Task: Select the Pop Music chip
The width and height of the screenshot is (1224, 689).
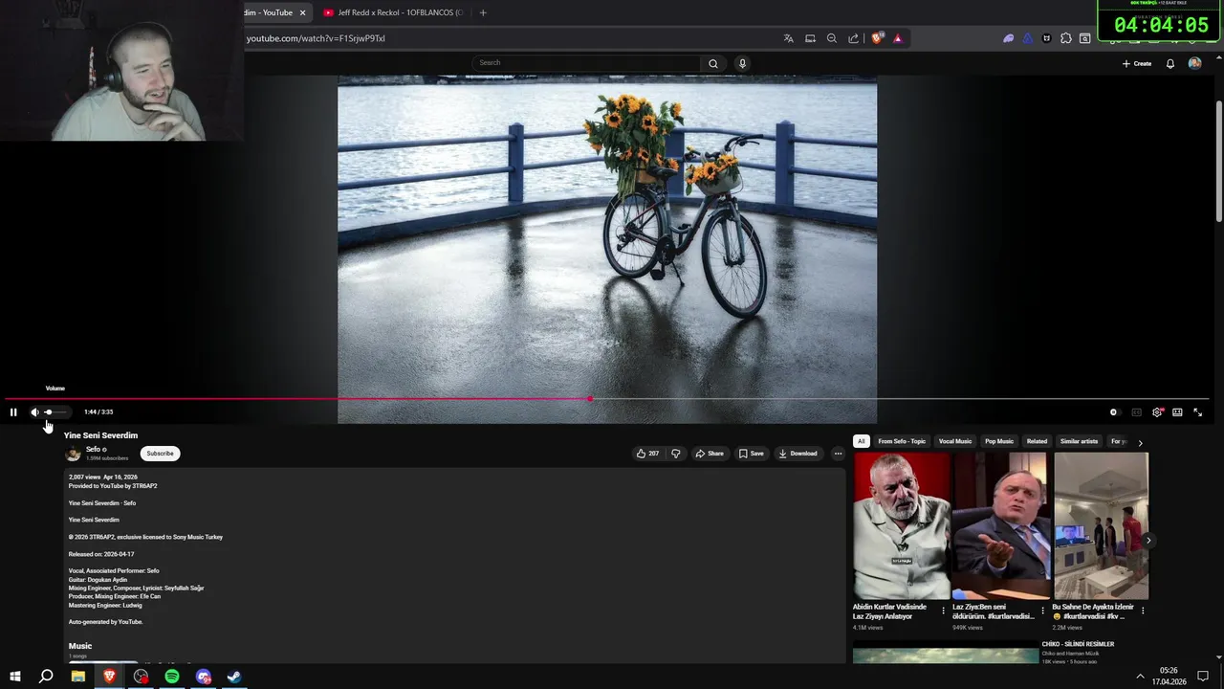Action: click(999, 441)
